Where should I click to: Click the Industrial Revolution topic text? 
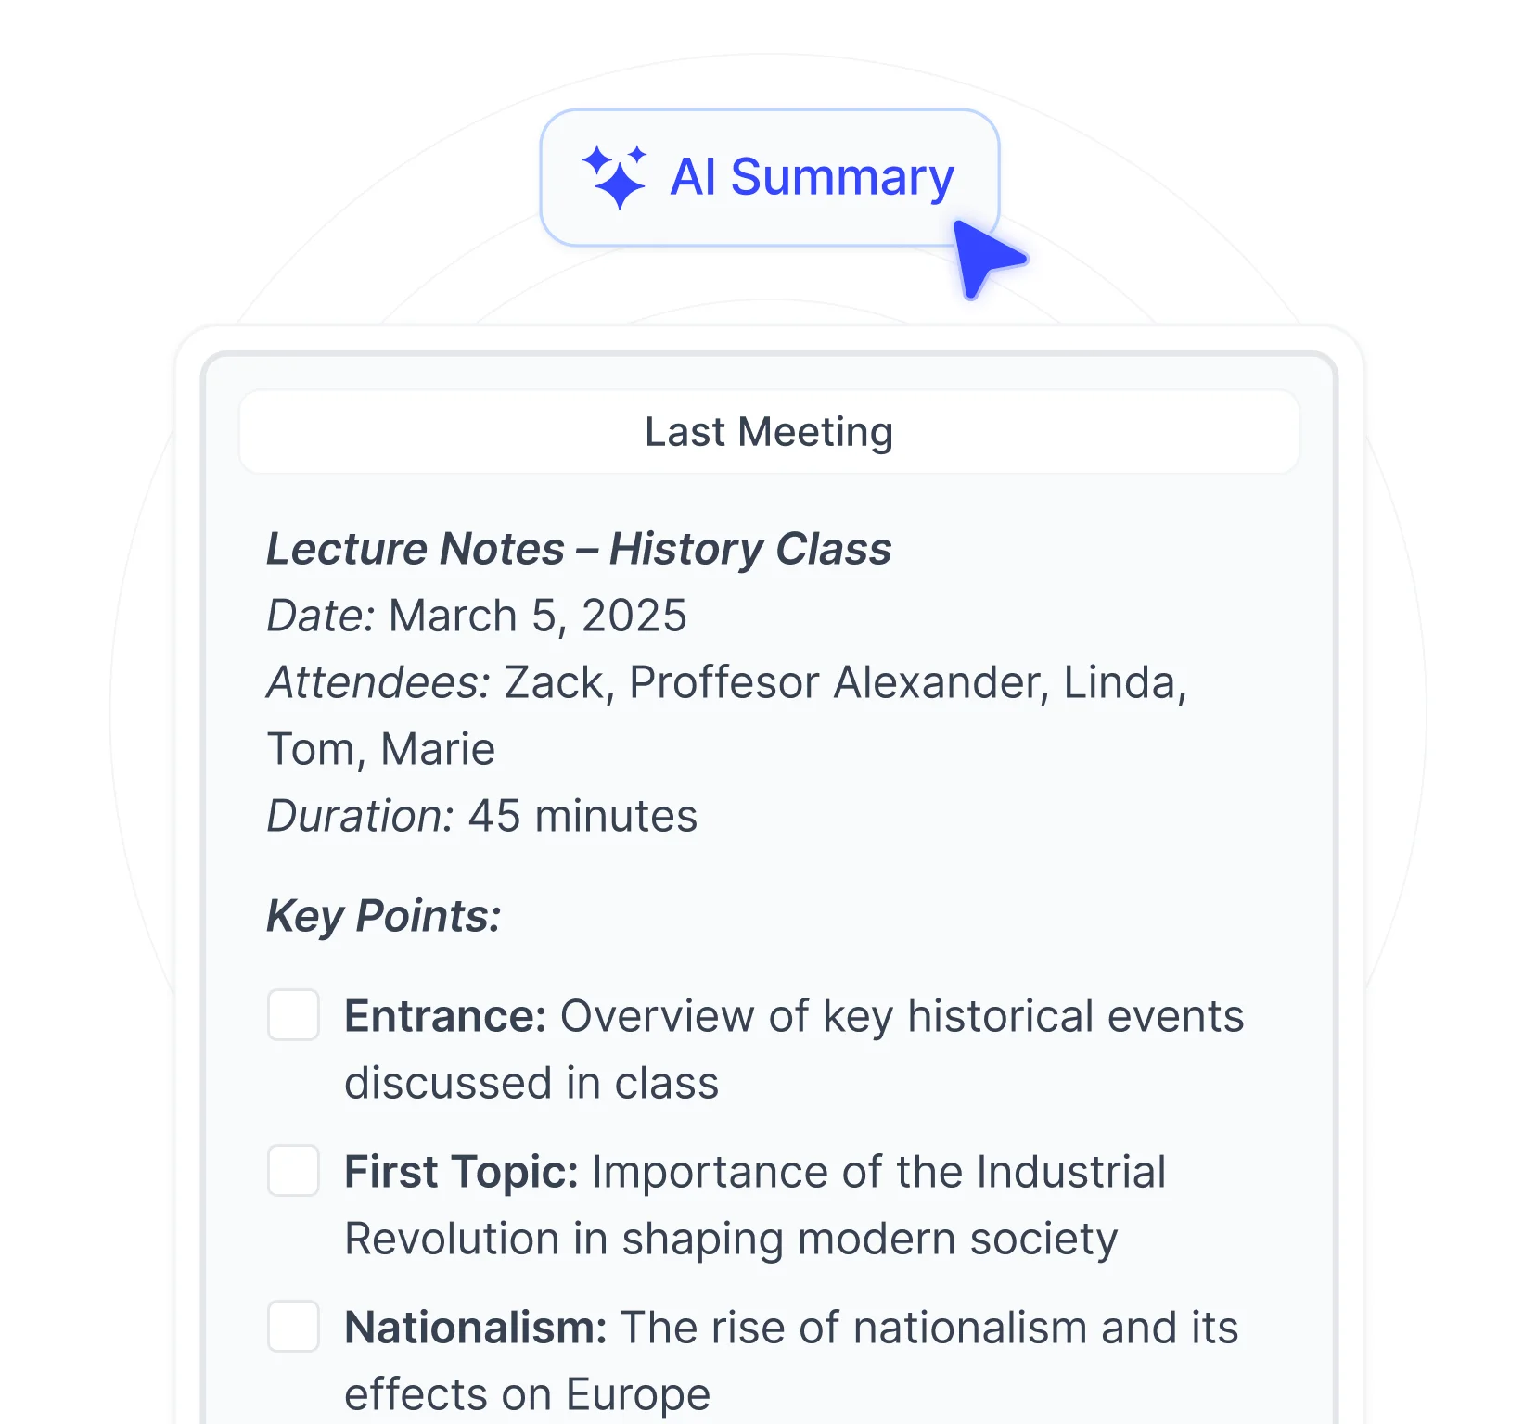pyautogui.click(x=877, y=1172)
